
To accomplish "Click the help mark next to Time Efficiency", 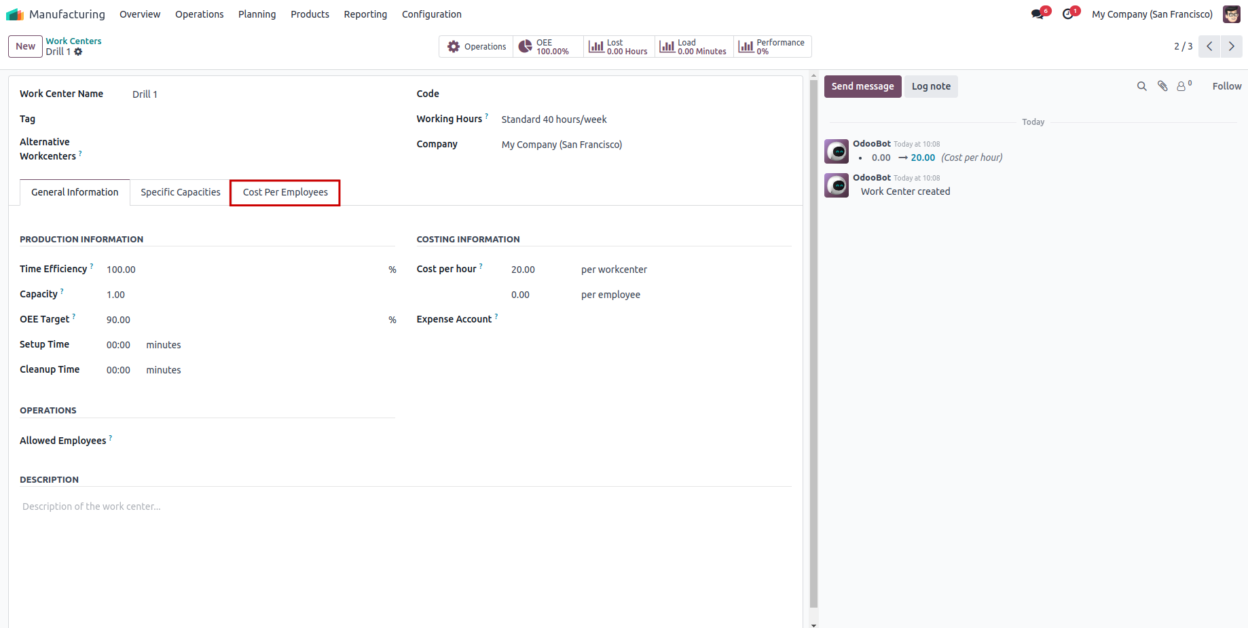I will 92,266.
